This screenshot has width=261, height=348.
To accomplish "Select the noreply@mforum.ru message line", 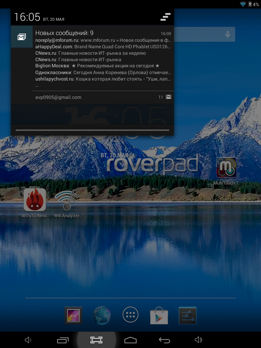I will (103, 40).
